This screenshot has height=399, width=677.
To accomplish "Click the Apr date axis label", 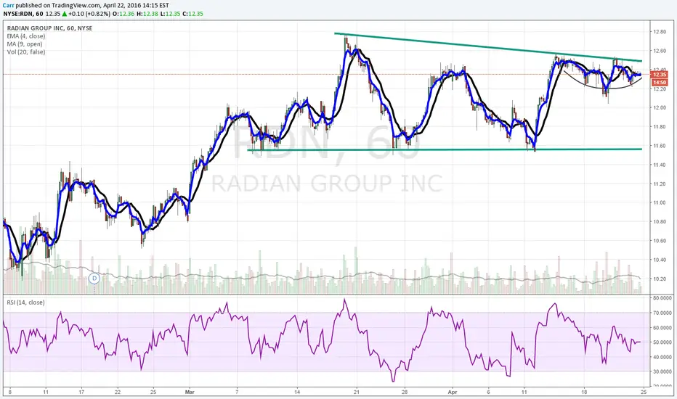I will pos(452,392).
